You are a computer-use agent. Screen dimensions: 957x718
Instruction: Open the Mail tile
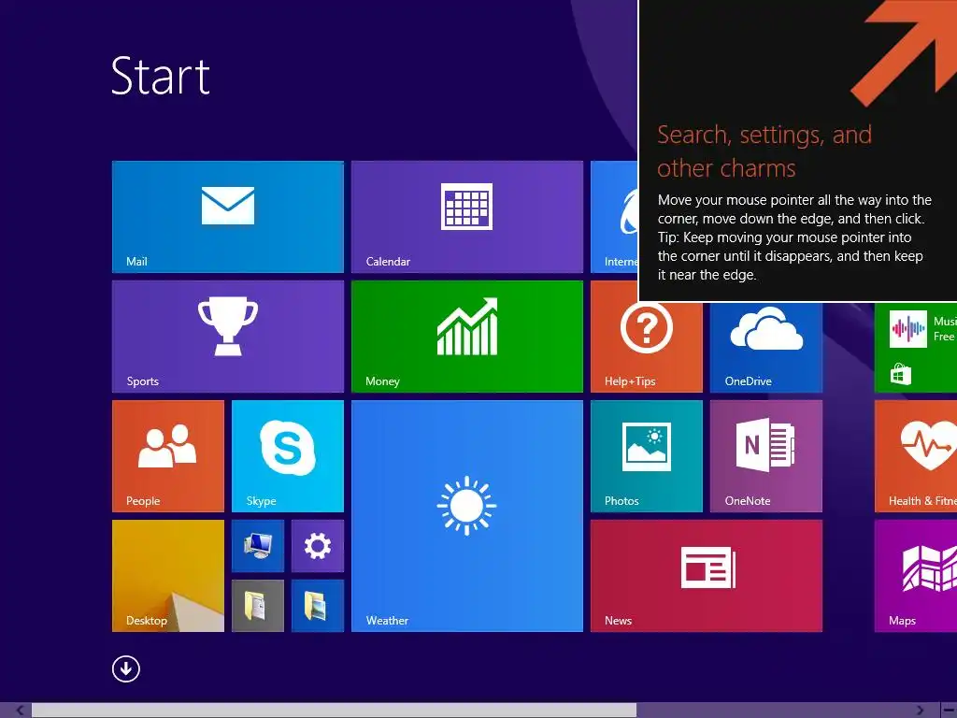[x=228, y=217]
